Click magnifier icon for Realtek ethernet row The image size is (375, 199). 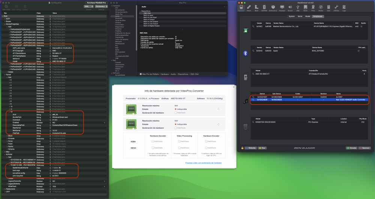coord(253,26)
